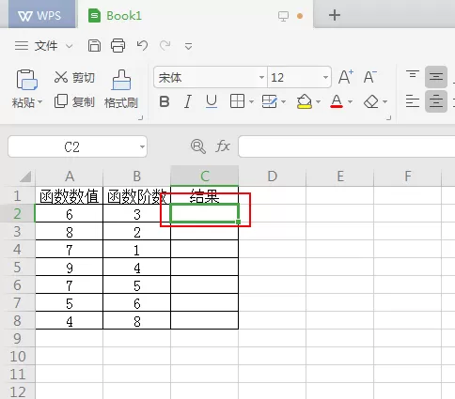The image size is (455, 399).
Task: Apply cell borders icon
Action: point(237,101)
